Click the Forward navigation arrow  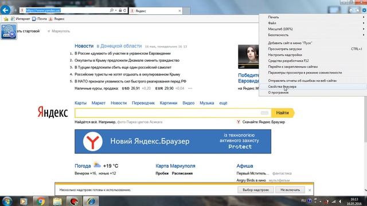[14, 10]
